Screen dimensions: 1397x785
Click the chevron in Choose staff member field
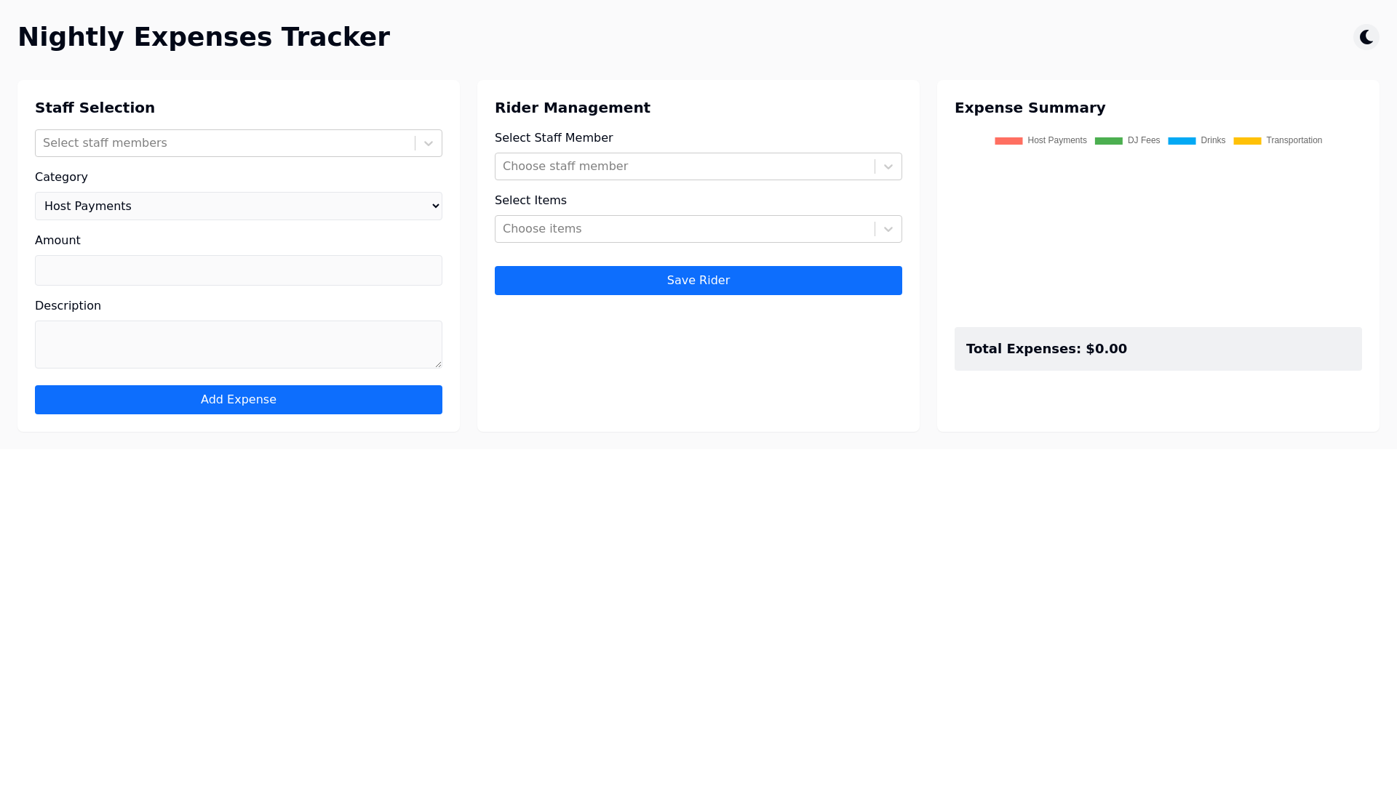(888, 166)
